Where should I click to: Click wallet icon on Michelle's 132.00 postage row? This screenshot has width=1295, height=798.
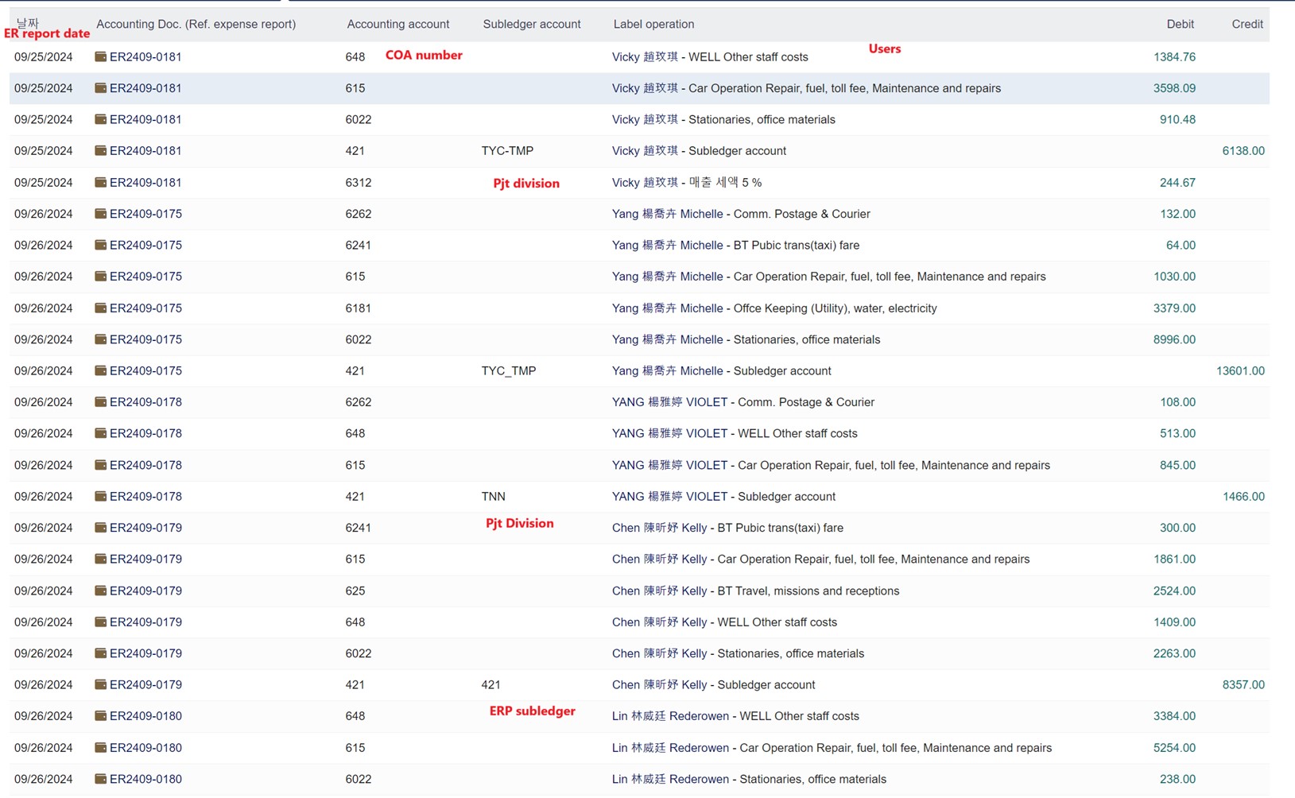[100, 214]
